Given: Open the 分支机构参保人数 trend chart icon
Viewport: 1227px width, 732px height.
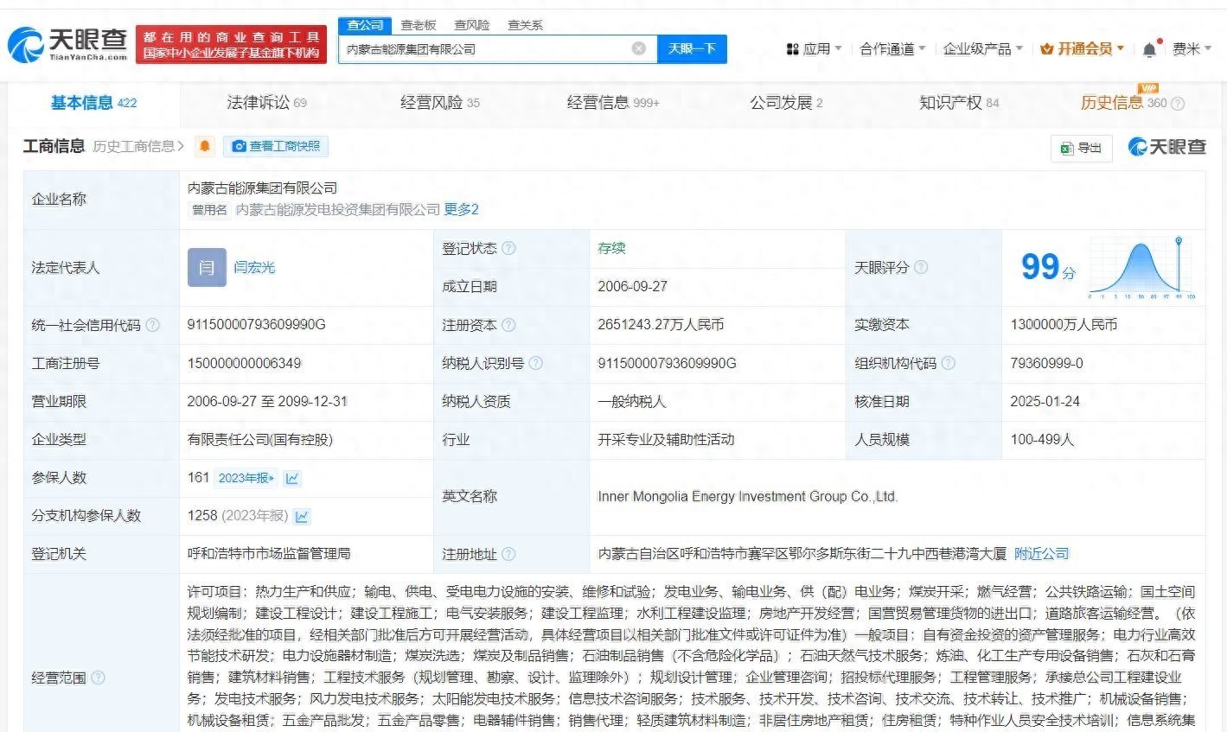Looking at the screenshot, I should [302, 516].
